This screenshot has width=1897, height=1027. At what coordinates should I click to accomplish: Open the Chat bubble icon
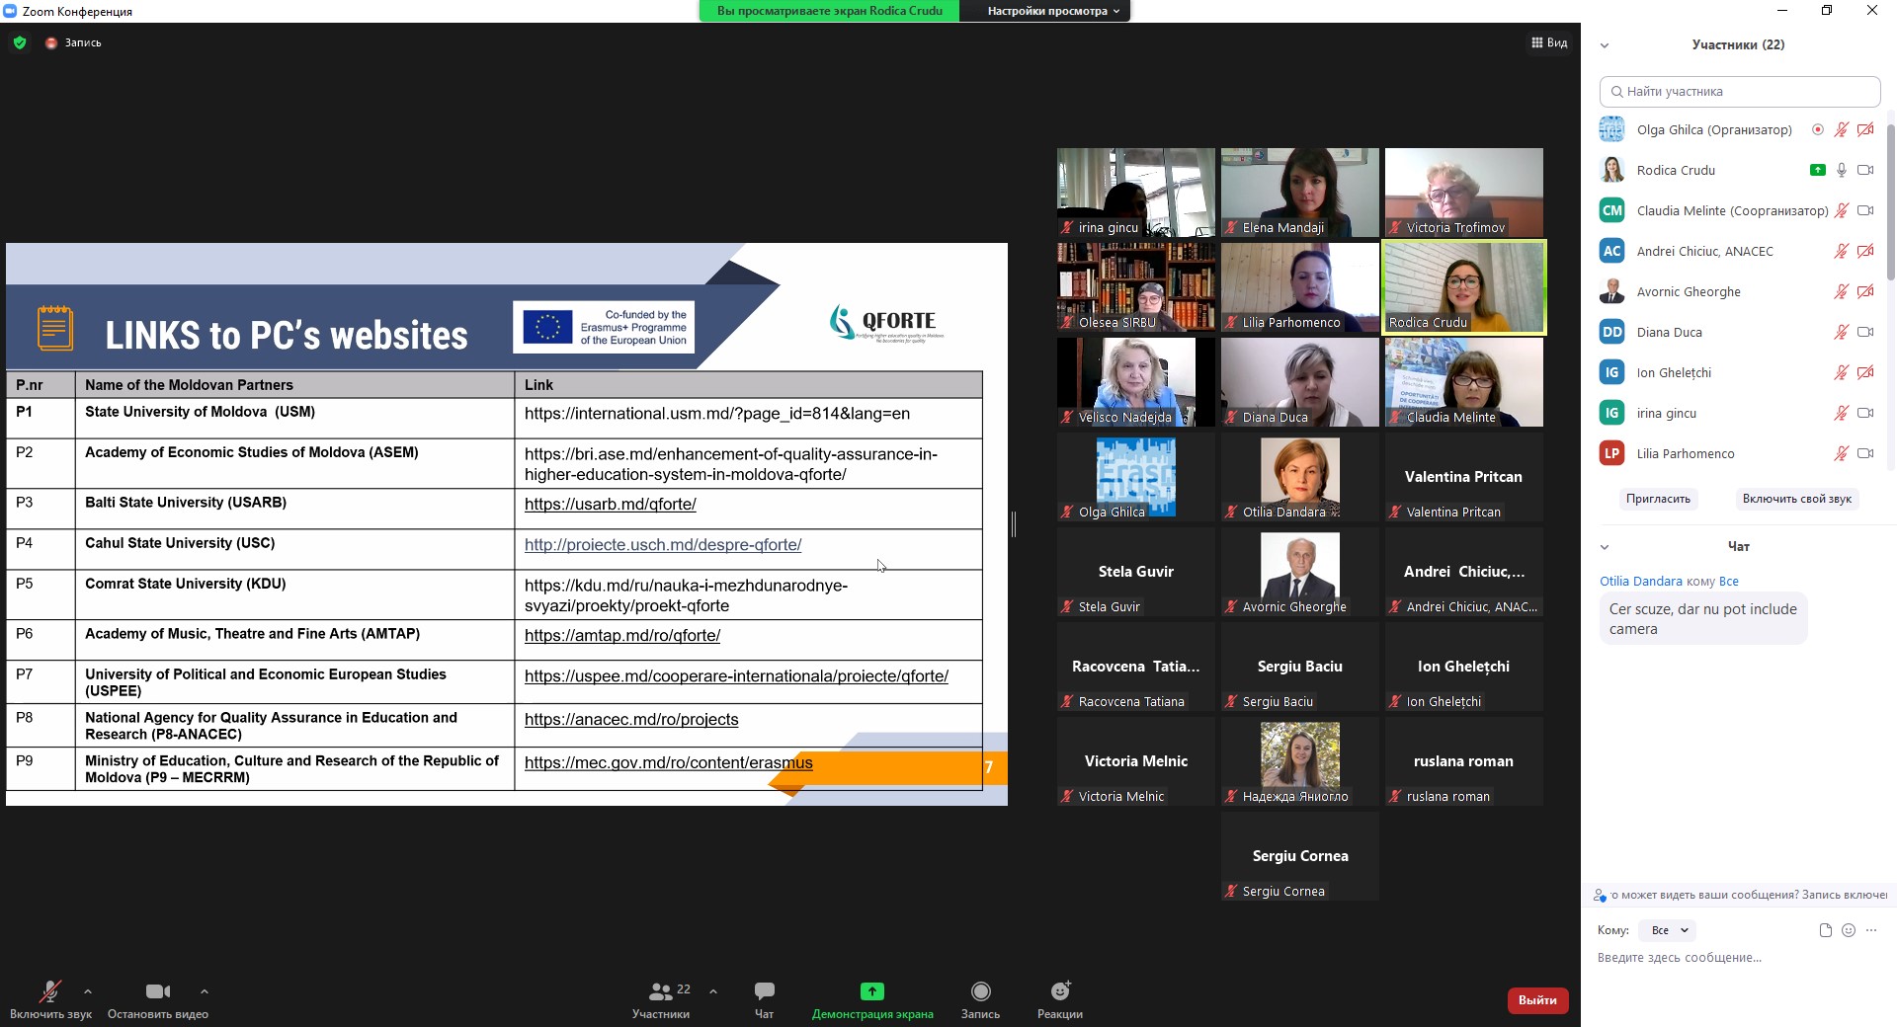[x=764, y=991]
